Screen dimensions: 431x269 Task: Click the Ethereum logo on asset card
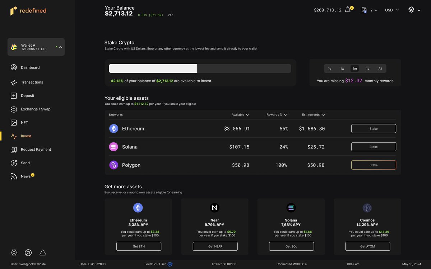pyautogui.click(x=138, y=208)
